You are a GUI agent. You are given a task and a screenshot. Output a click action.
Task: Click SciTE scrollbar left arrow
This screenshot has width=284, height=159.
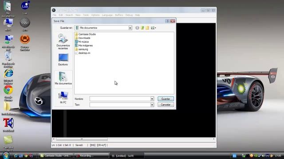pos(54,139)
